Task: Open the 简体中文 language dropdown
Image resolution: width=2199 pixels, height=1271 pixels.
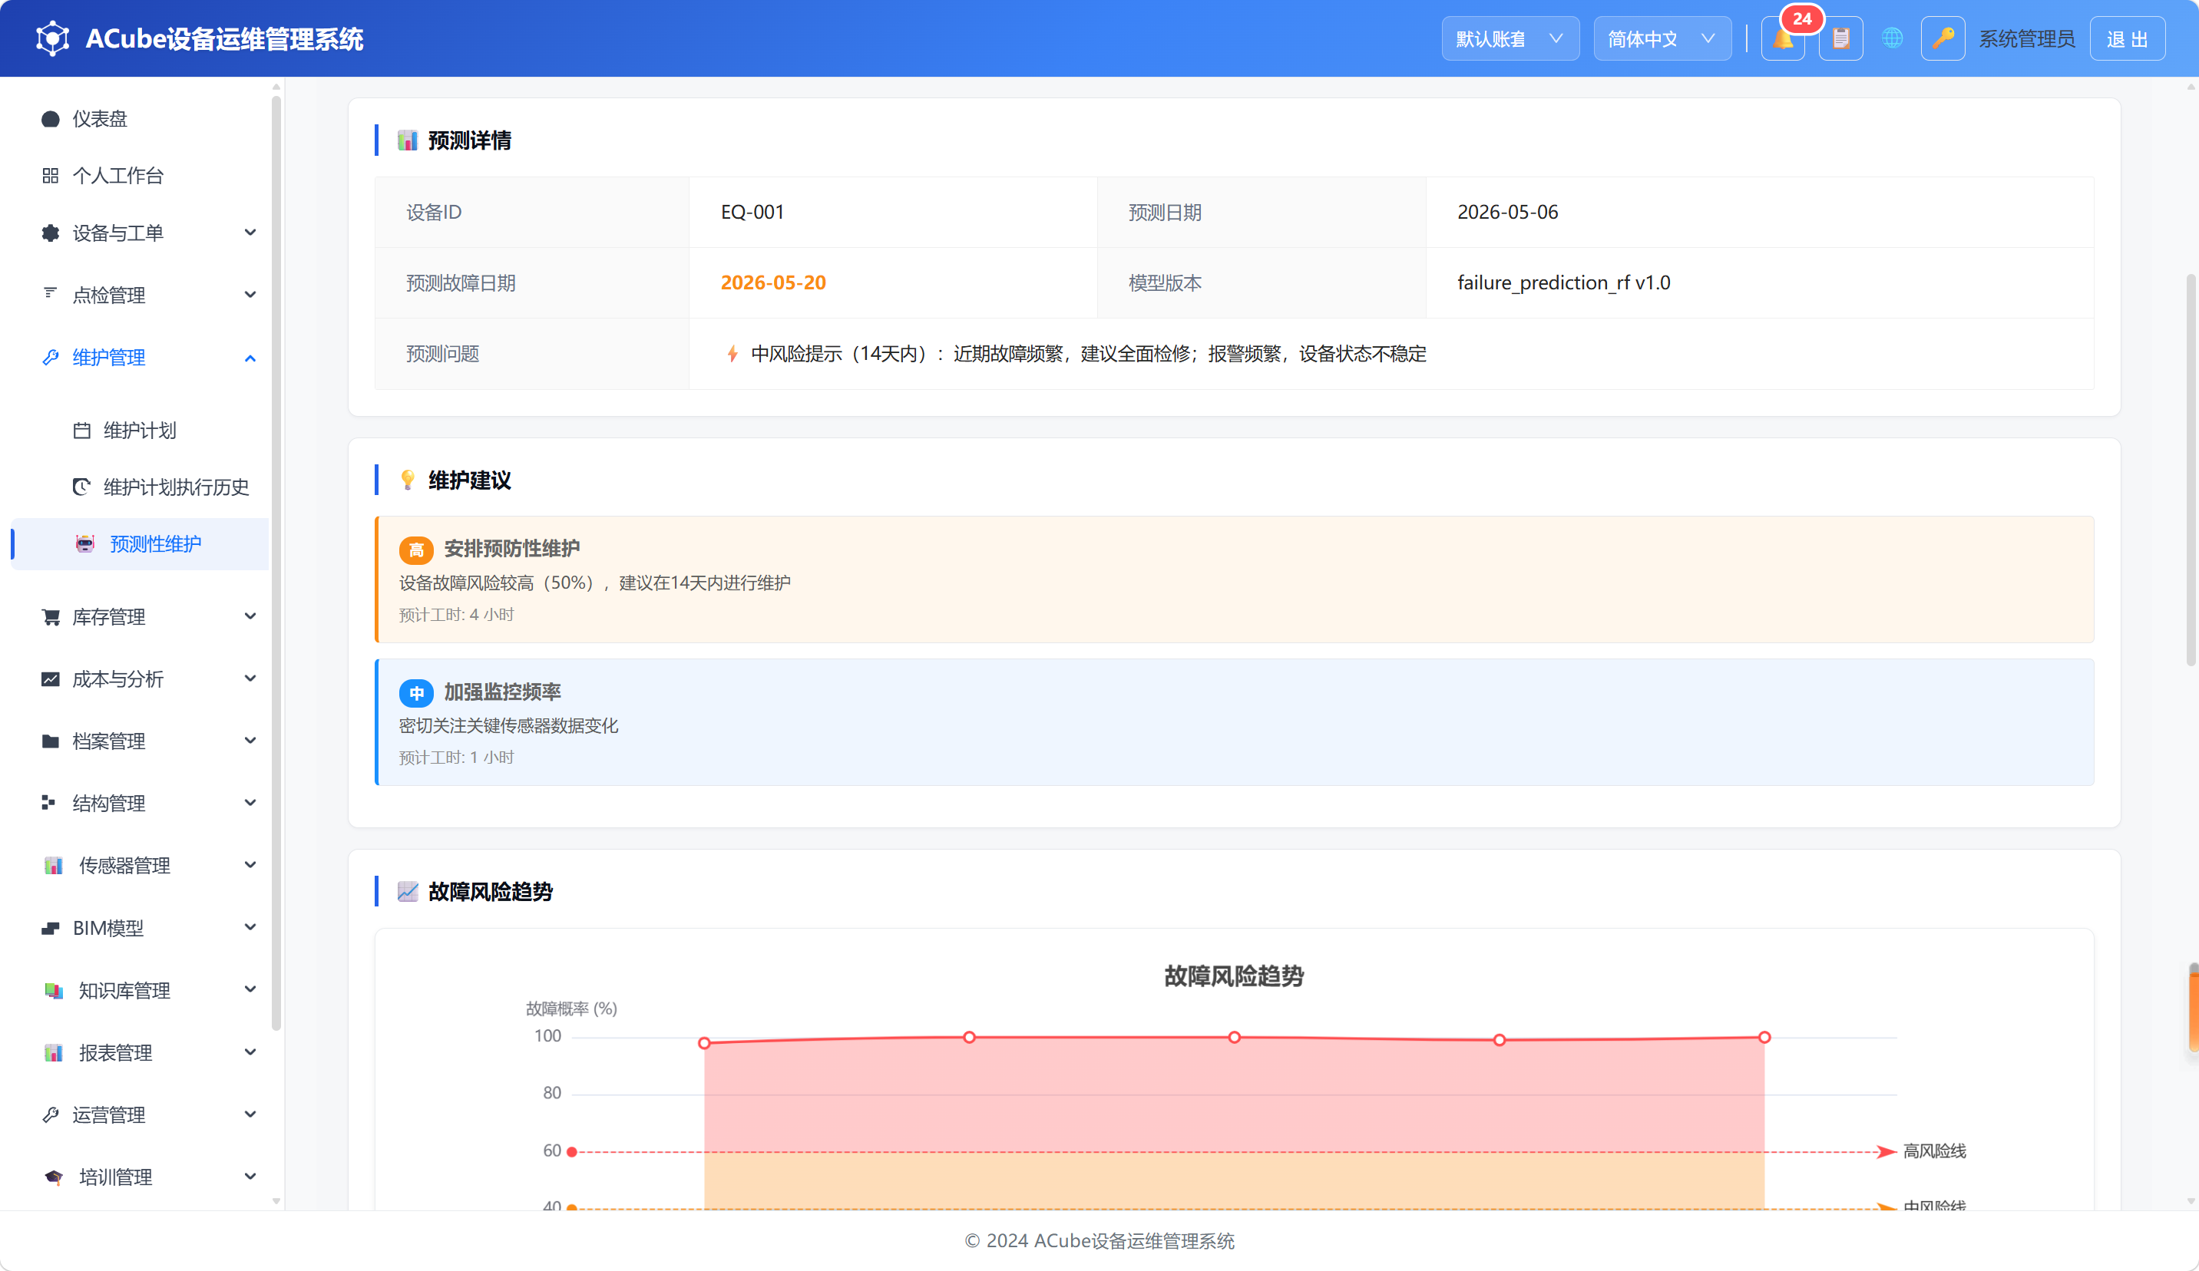Action: click(x=1662, y=39)
